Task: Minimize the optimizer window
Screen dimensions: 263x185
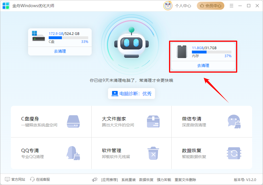Action: [240, 6]
